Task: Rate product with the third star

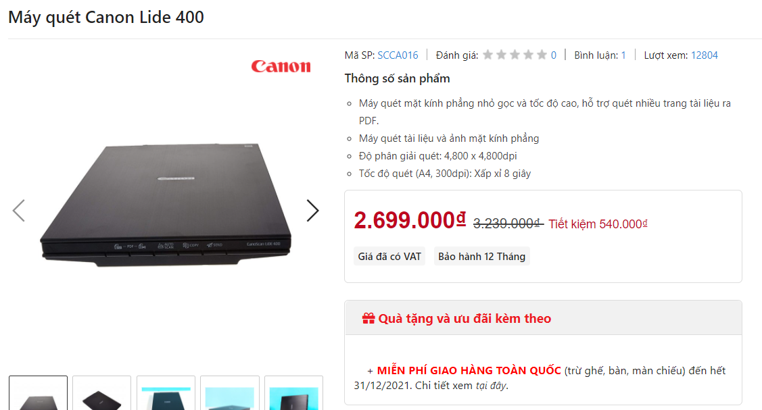Action: coord(515,55)
